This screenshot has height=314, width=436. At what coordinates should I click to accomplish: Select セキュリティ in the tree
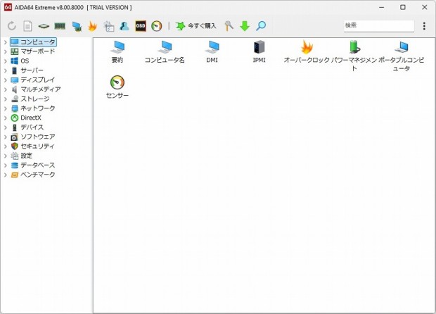[32, 146]
